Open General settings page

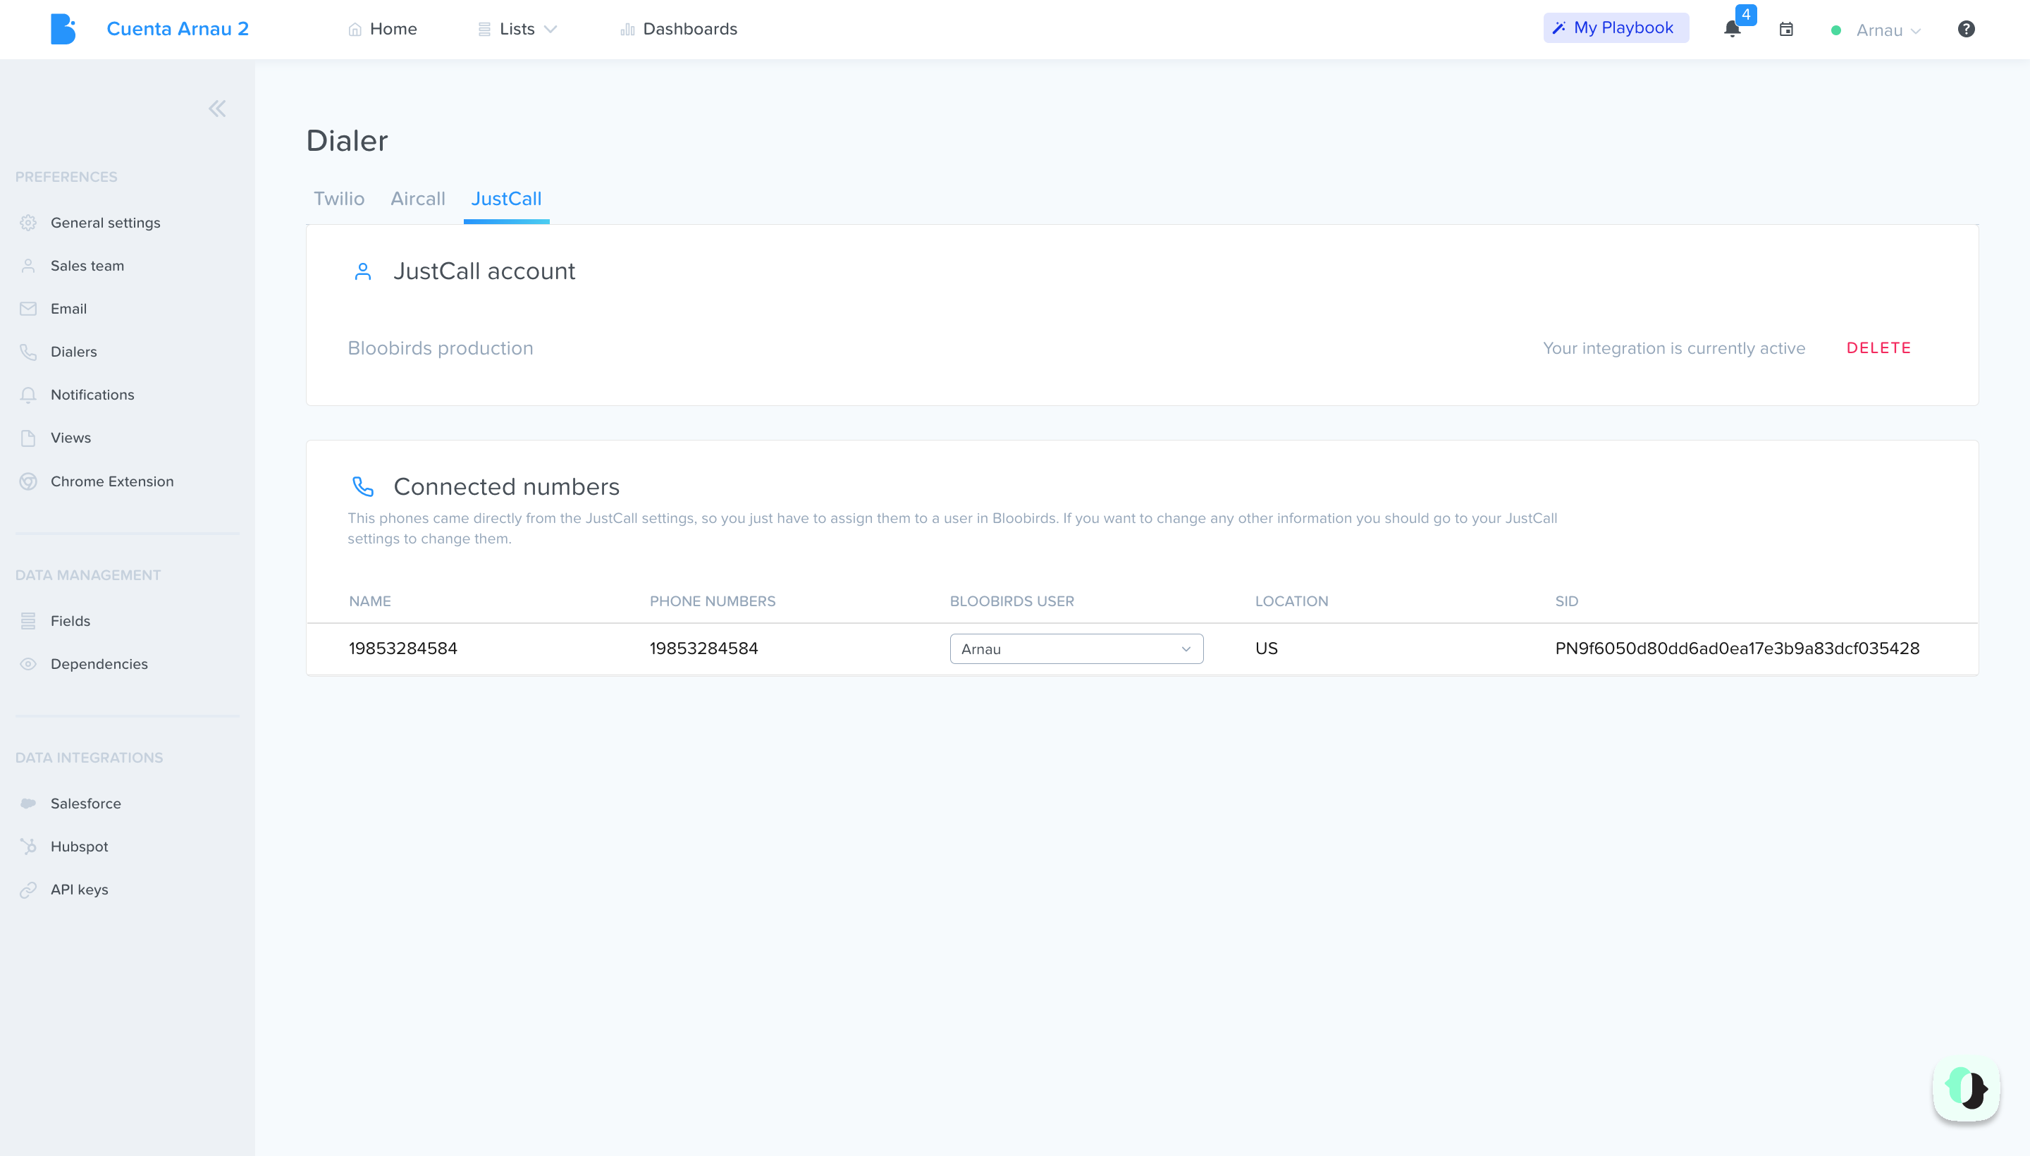(105, 223)
